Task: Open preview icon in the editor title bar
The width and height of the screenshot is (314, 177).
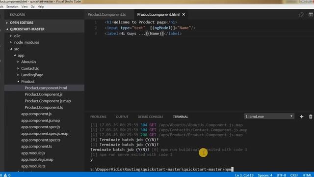Action: click(x=301, y=14)
